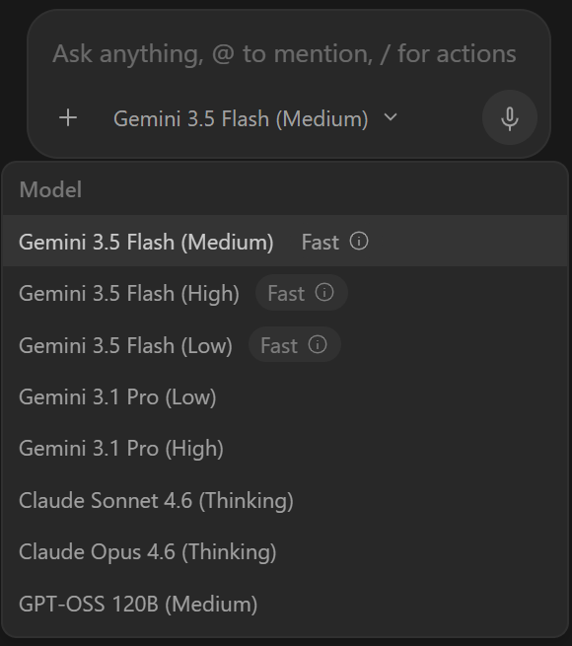Click the Fast badge on Gemini Flash (High)
This screenshot has width=572, height=646.
tap(301, 293)
